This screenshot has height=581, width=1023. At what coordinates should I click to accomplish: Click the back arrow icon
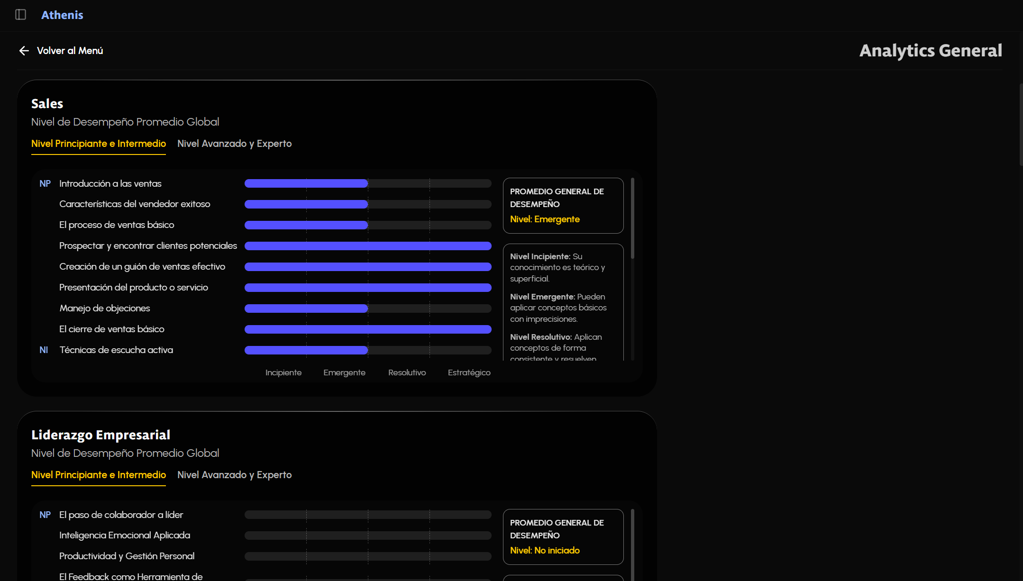pos(24,51)
